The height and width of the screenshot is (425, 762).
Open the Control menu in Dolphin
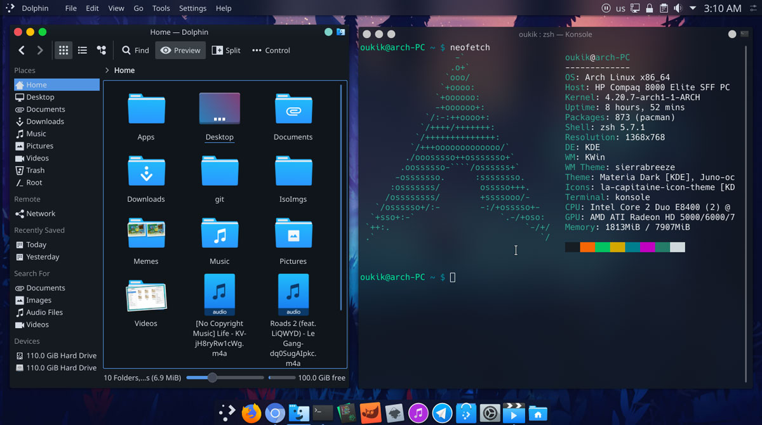click(271, 50)
